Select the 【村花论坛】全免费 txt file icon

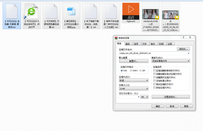click(12, 11)
